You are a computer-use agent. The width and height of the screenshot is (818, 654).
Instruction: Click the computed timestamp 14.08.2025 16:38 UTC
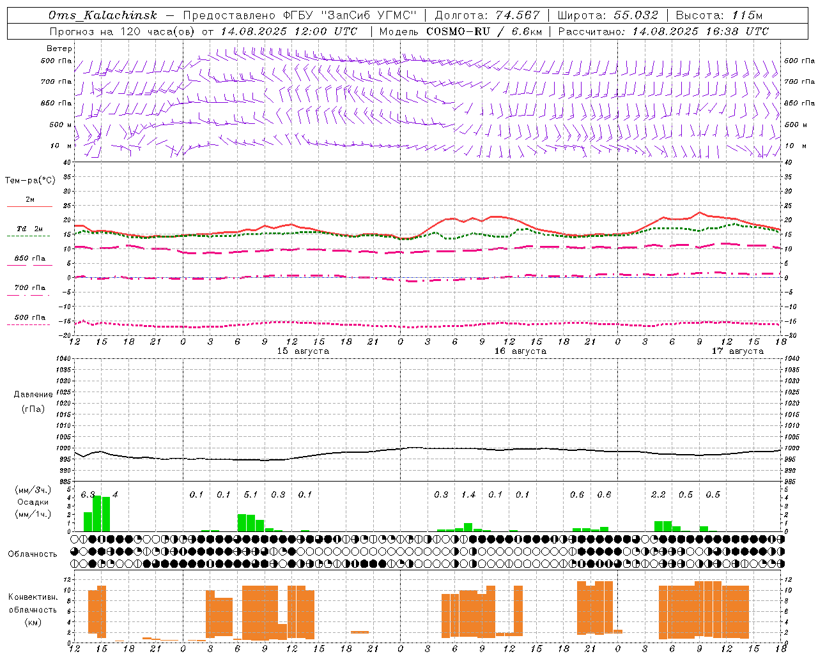pos(700,31)
